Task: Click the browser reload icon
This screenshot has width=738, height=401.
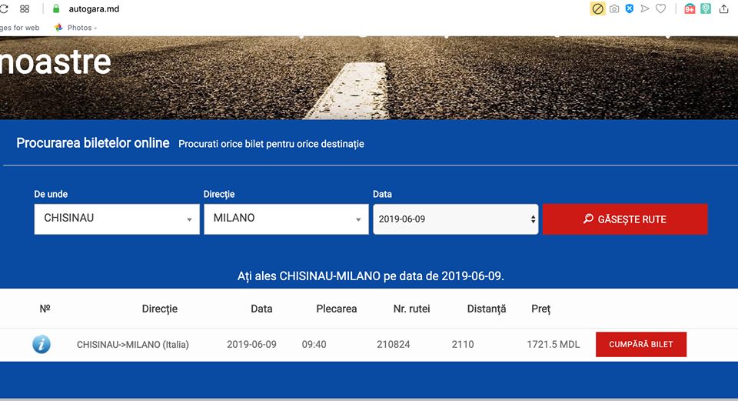Action: click(4, 8)
